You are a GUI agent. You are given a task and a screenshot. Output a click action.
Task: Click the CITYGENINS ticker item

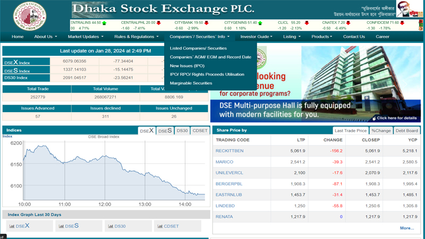click(244, 23)
